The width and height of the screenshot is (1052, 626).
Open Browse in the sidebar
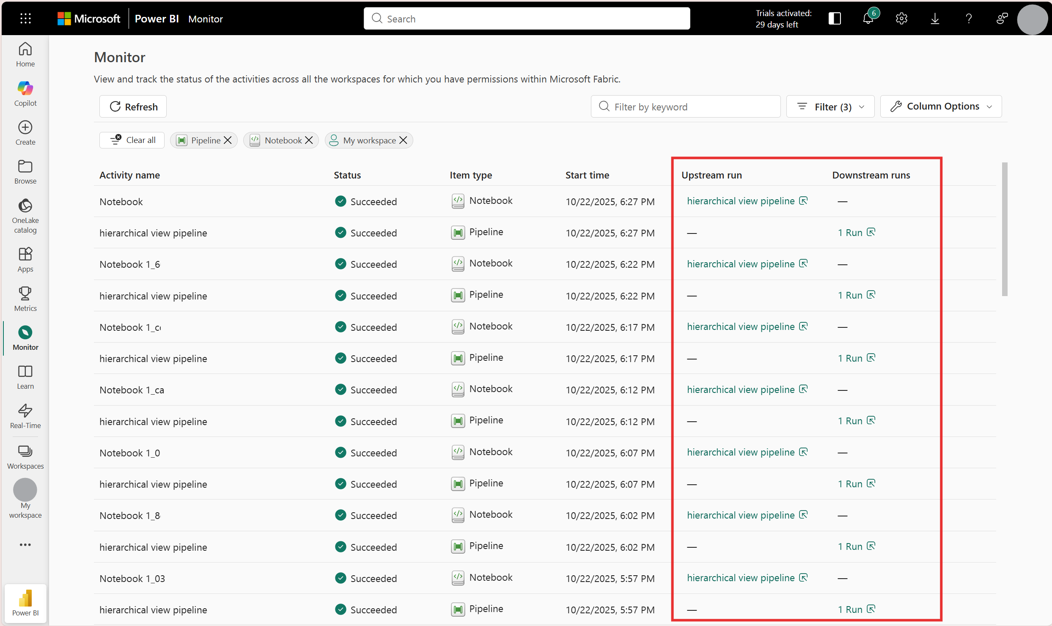coord(25,172)
